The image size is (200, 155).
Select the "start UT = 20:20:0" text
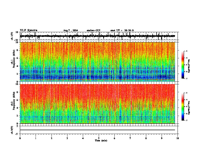tap(122, 30)
